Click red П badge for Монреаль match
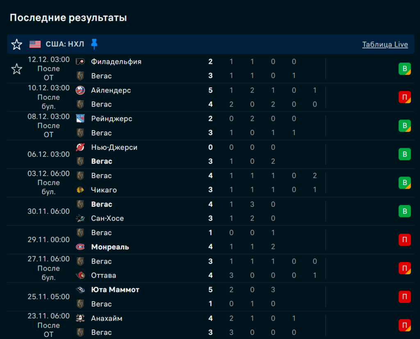420x339 pixels. [x=404, y=240]
